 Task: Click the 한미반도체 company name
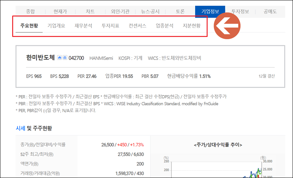click(x=40, y=58)
